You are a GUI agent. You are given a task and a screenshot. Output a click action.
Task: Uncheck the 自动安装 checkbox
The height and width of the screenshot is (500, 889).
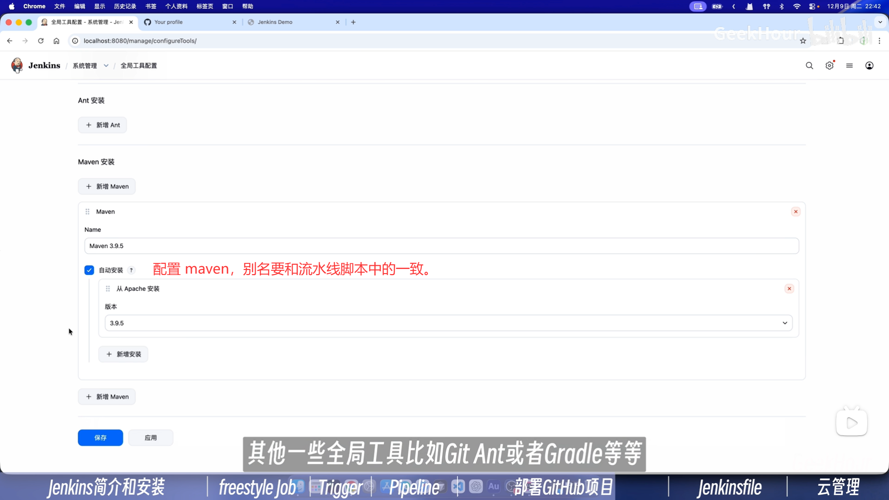click(x=89, y=270)
